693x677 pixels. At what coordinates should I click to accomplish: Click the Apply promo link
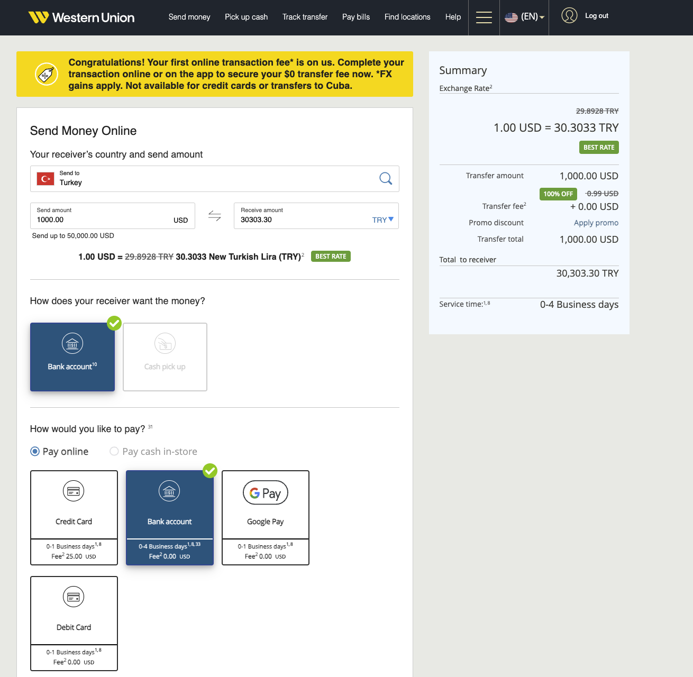pos(596,223)
